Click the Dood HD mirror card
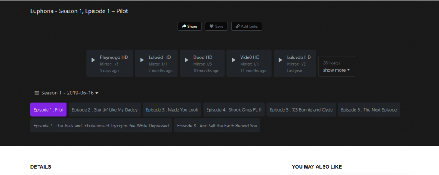Image resolution: width=439 pixels, height=175 pixels. 204,63
